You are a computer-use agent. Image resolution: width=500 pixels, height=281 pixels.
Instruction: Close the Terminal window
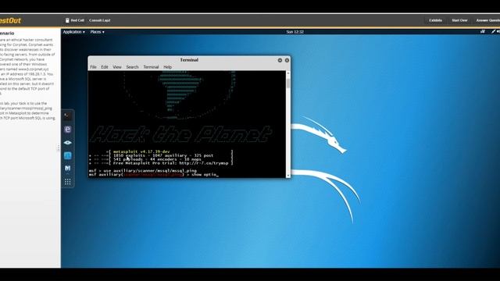point(287,60)
